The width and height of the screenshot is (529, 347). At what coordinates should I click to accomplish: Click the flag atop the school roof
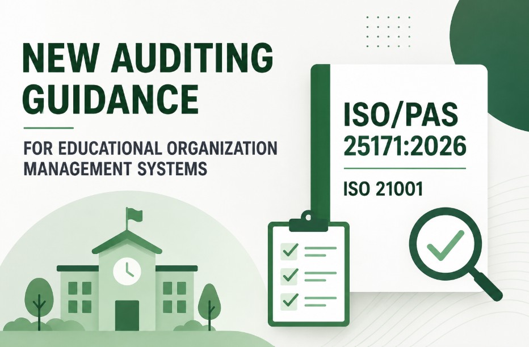(x=134, y=214)
